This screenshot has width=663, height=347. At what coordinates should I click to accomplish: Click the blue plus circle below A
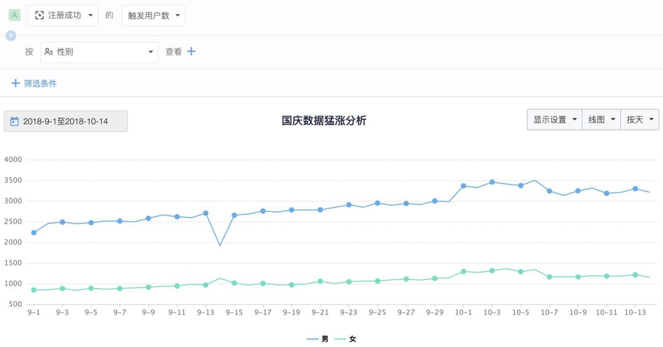[x=10, y=36]
